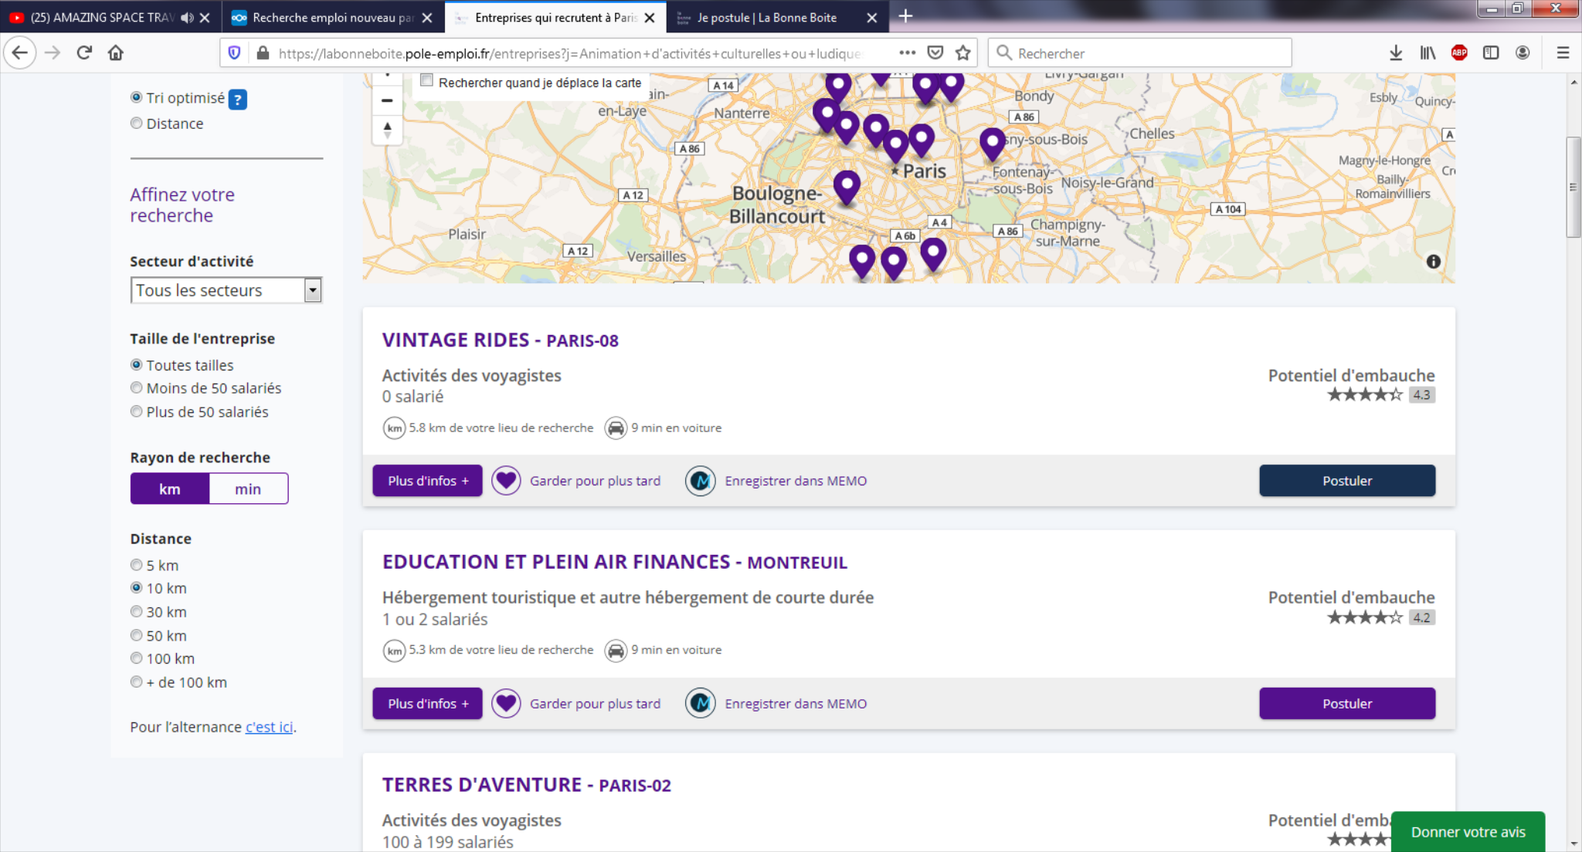Image resolution: width=1582 pixels, height=852 pixels.
Task: Open the Firefox downloads icon
Action: point(1395,52)
